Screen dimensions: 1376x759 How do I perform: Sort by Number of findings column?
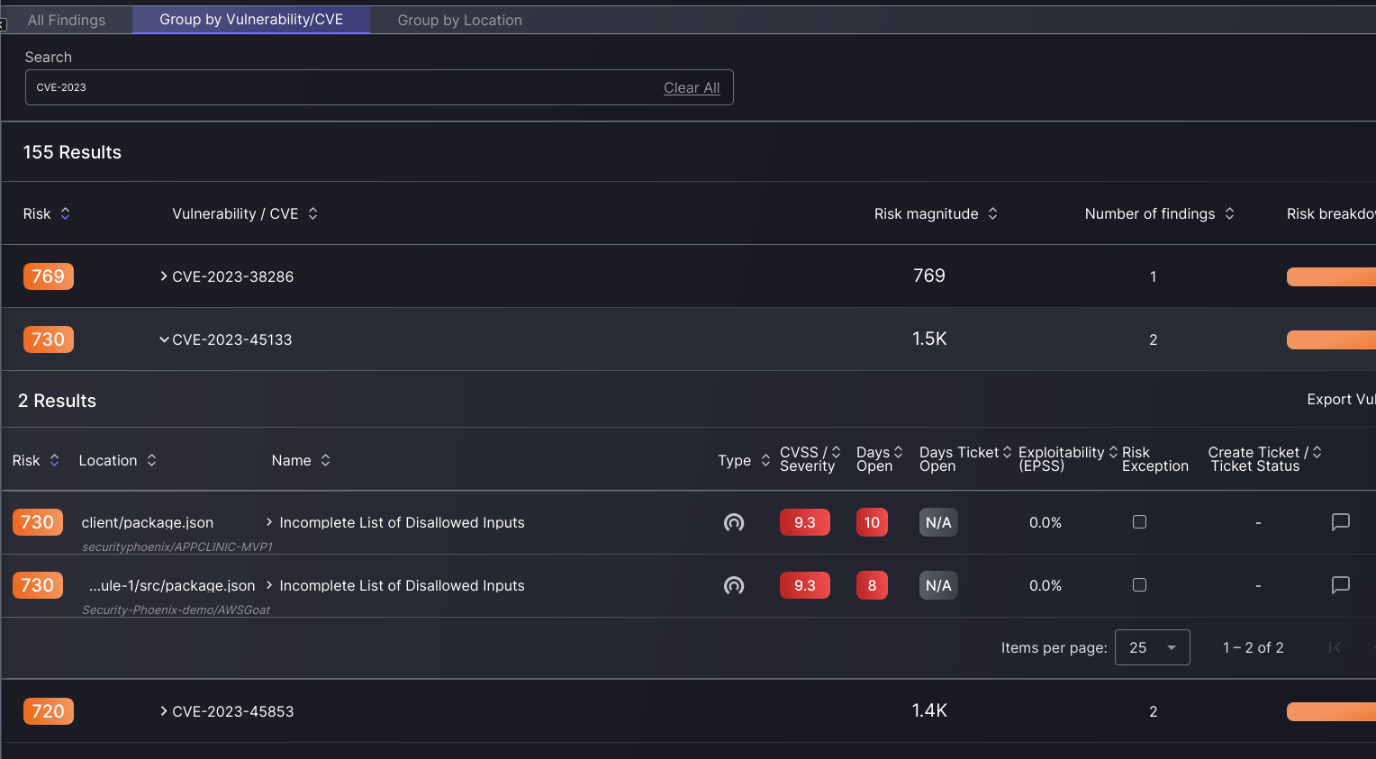pos(1229,213)
